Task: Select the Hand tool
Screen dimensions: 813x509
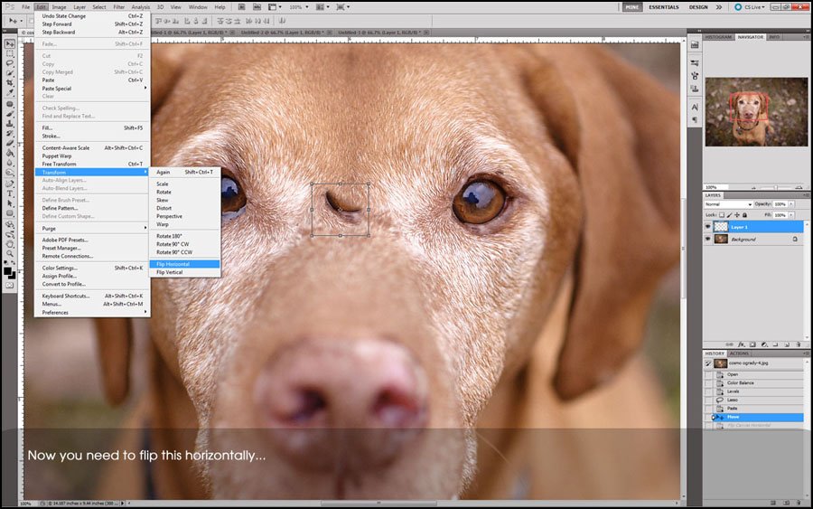Action: 10,244
